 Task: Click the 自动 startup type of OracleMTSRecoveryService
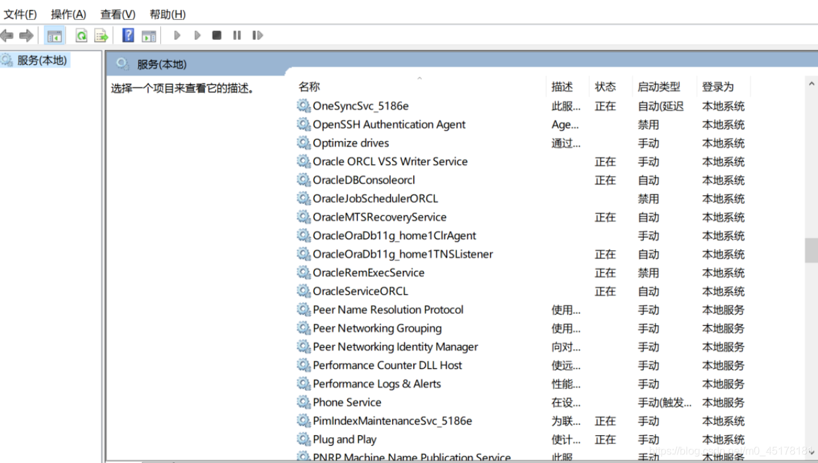tap(648, 217)
